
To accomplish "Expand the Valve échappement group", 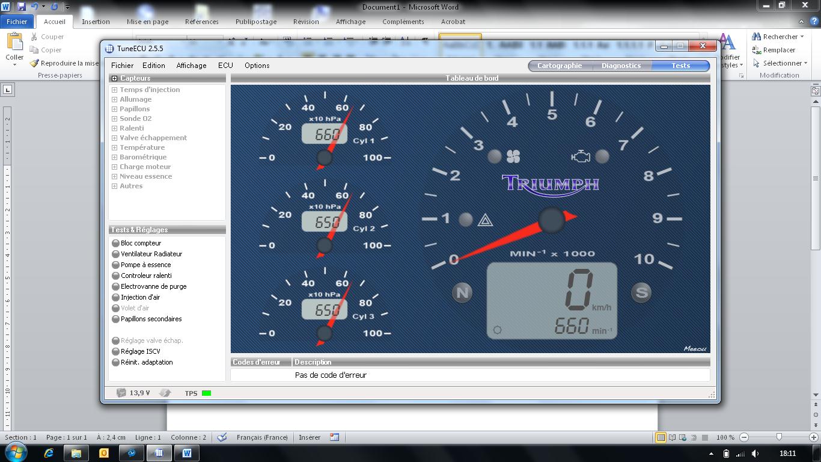I will 114,138.
